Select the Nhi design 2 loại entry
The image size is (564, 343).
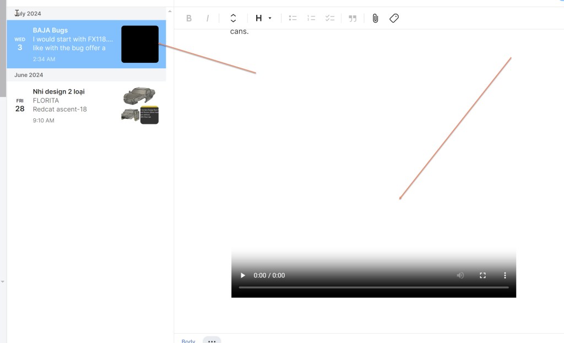[72, 105]
